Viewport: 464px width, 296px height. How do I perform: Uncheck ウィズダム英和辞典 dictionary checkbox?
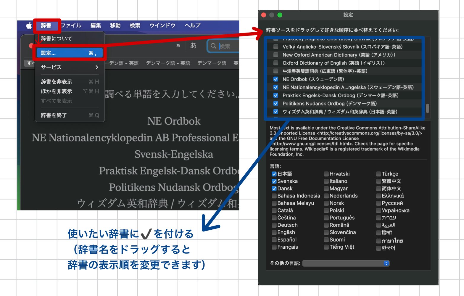click(276, 112)
